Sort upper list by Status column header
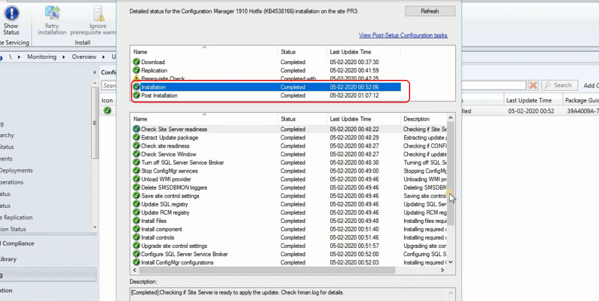 (302, 52)
